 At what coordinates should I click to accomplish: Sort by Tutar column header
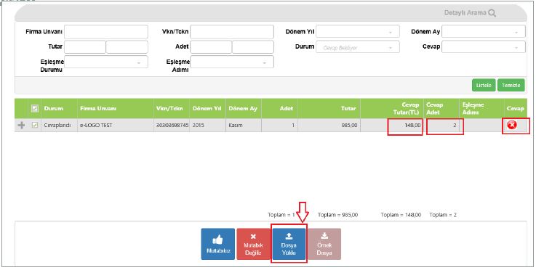(329, 109)
